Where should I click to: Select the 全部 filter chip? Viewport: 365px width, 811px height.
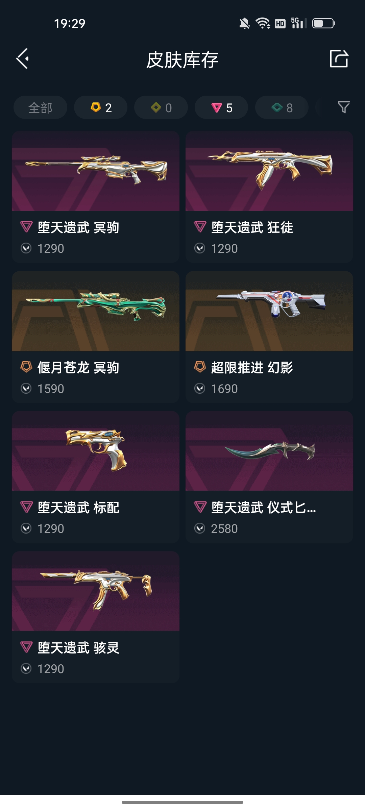[x=40, y=107]
